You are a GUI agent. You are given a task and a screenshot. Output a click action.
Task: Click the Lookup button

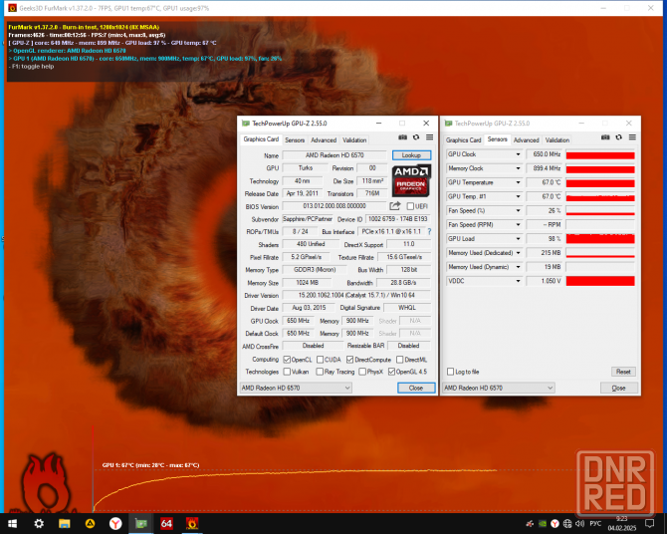tap(411, 155)
